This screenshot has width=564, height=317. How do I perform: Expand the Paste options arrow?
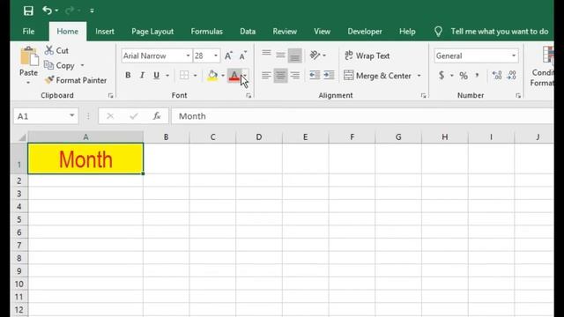click(28, 83)
